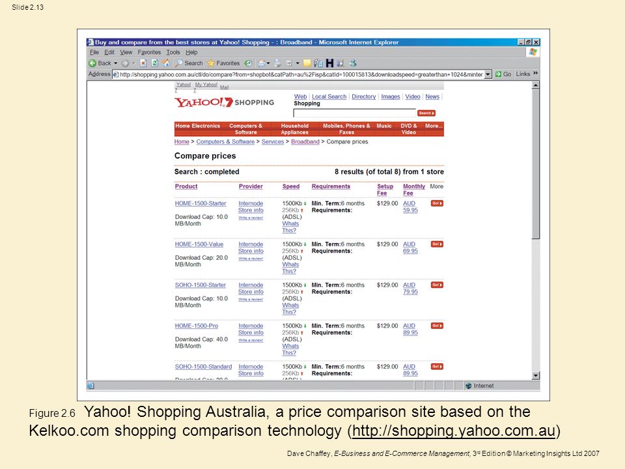This screenshot has height=469, width=625.
Task: Click the vertical scrollbar thumb
Action: 536,164
